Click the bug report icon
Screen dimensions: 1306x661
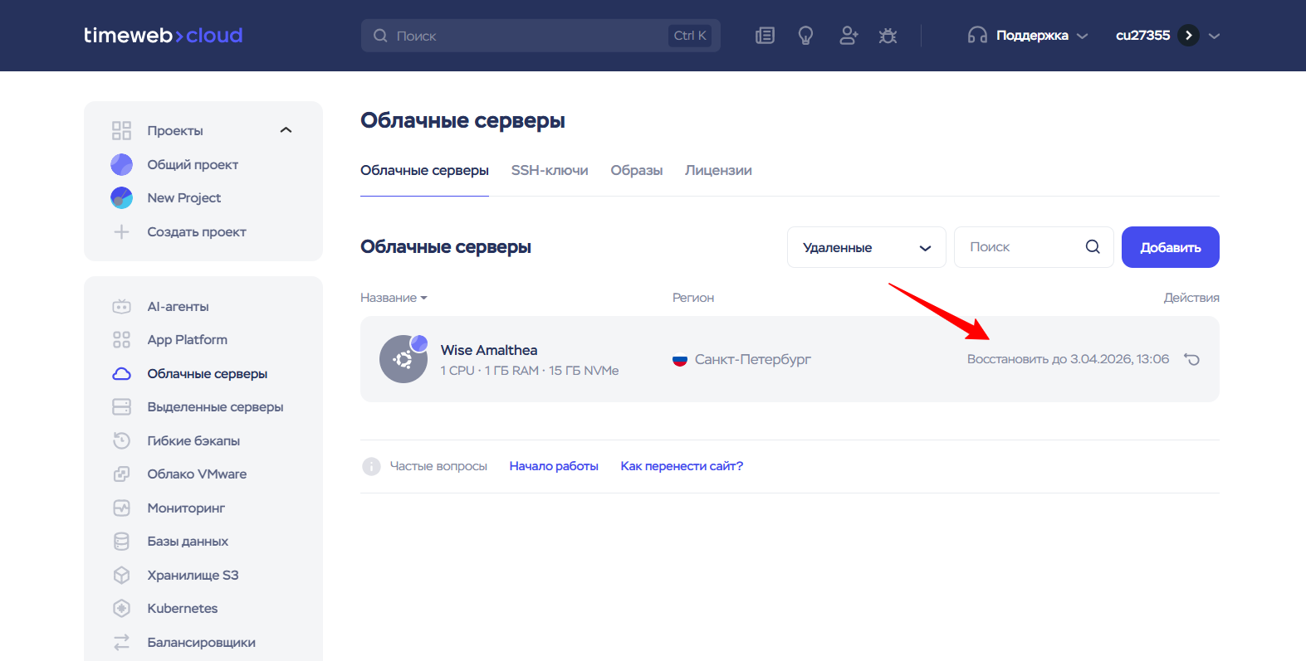[x=888, y=36]
